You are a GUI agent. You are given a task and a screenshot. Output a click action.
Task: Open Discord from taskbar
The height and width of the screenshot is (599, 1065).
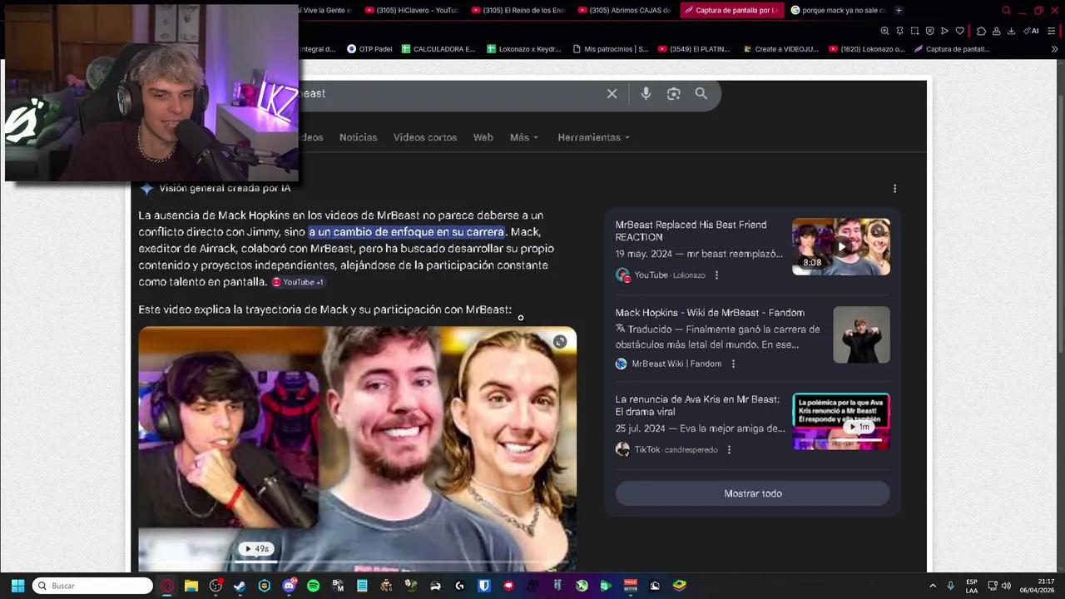tap(289, 586)
